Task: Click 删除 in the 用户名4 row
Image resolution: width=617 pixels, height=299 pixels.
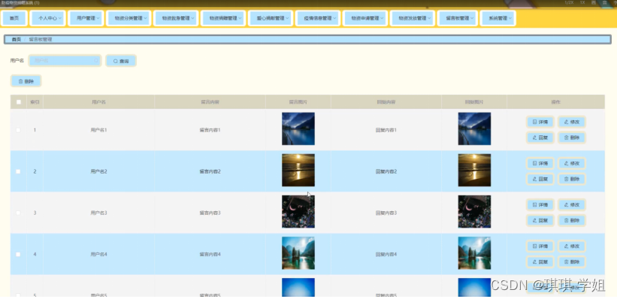Action: tap(572, 261)
